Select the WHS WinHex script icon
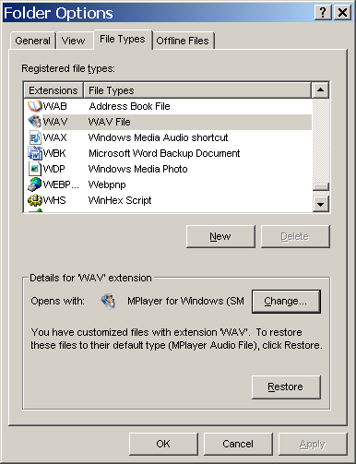The width and height of the screenshot is (356, 464). pos(34,200)
